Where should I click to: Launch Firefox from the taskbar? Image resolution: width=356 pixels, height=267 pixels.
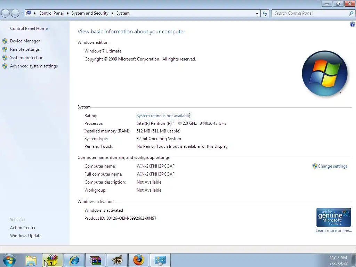pos(138,260)
